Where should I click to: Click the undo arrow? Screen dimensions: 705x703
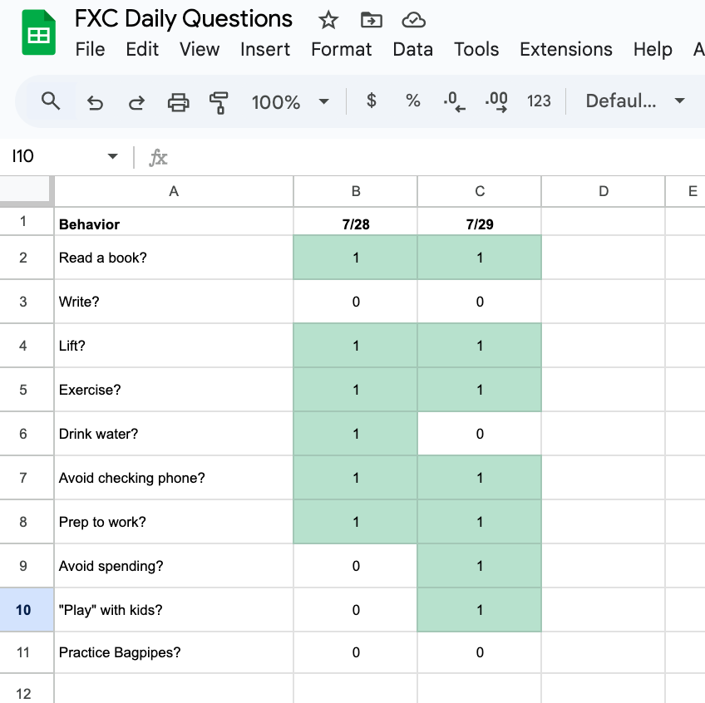coord(95,102)
